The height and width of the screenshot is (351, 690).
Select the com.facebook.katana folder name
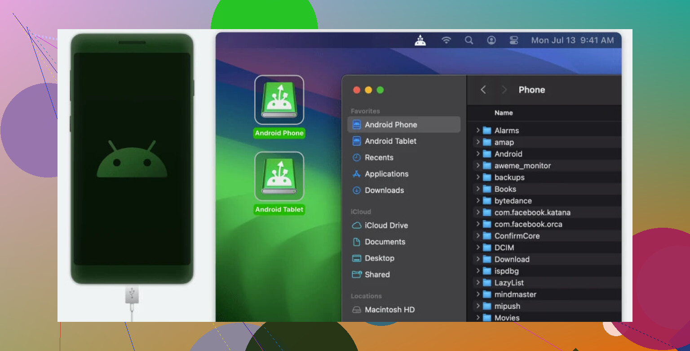click(532, 212)
